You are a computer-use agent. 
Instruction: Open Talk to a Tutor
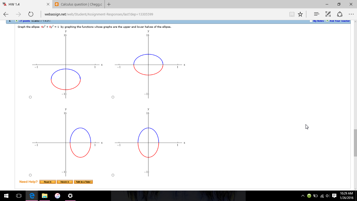(x=83, y=182)
